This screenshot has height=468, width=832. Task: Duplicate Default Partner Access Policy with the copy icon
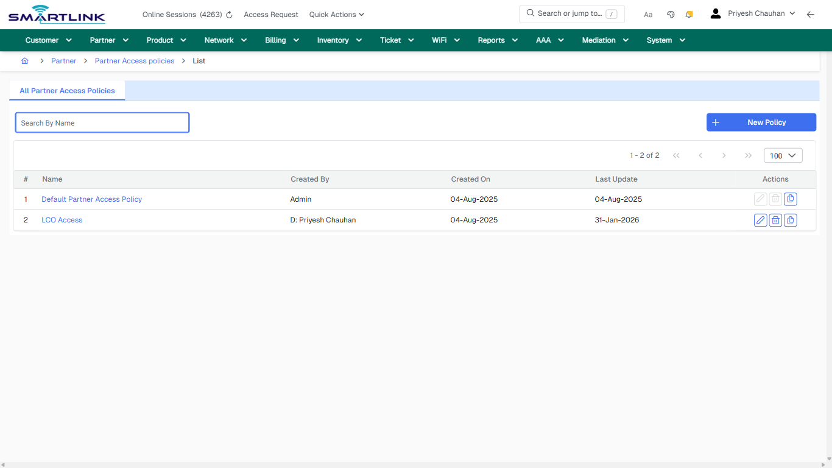click(x=791, y=199)
